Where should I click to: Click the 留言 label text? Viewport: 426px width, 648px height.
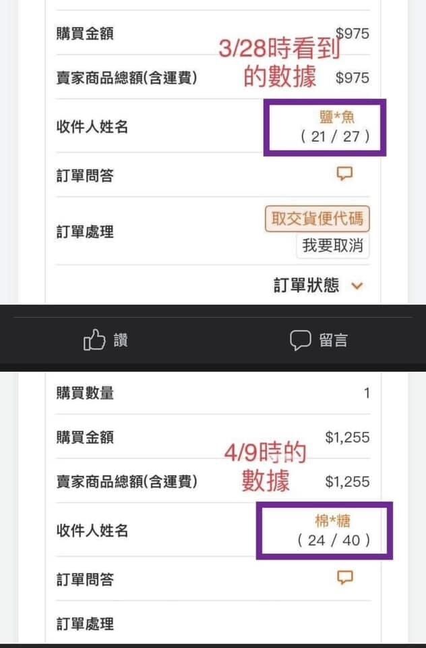click(334, 340)
